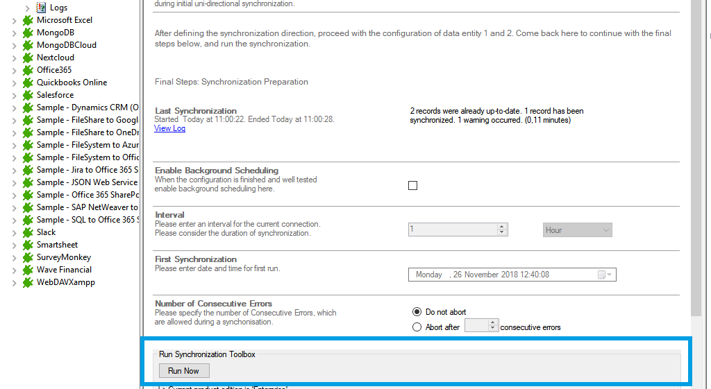Click the Salesforce connection icon
Viewport: 711px width, 389px height.
tap(28, 95)
